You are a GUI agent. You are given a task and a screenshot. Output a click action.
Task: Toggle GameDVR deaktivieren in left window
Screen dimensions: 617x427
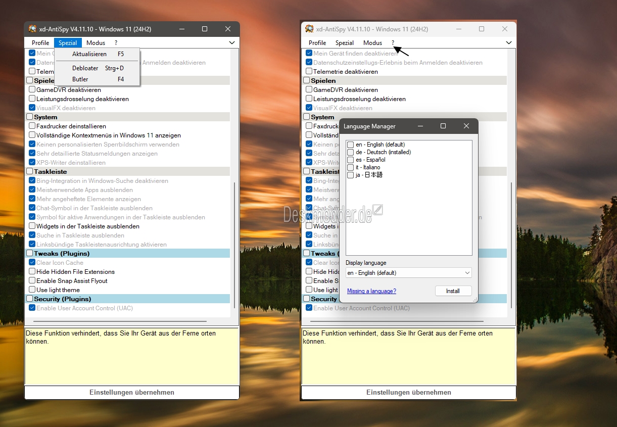pos(32,90)
